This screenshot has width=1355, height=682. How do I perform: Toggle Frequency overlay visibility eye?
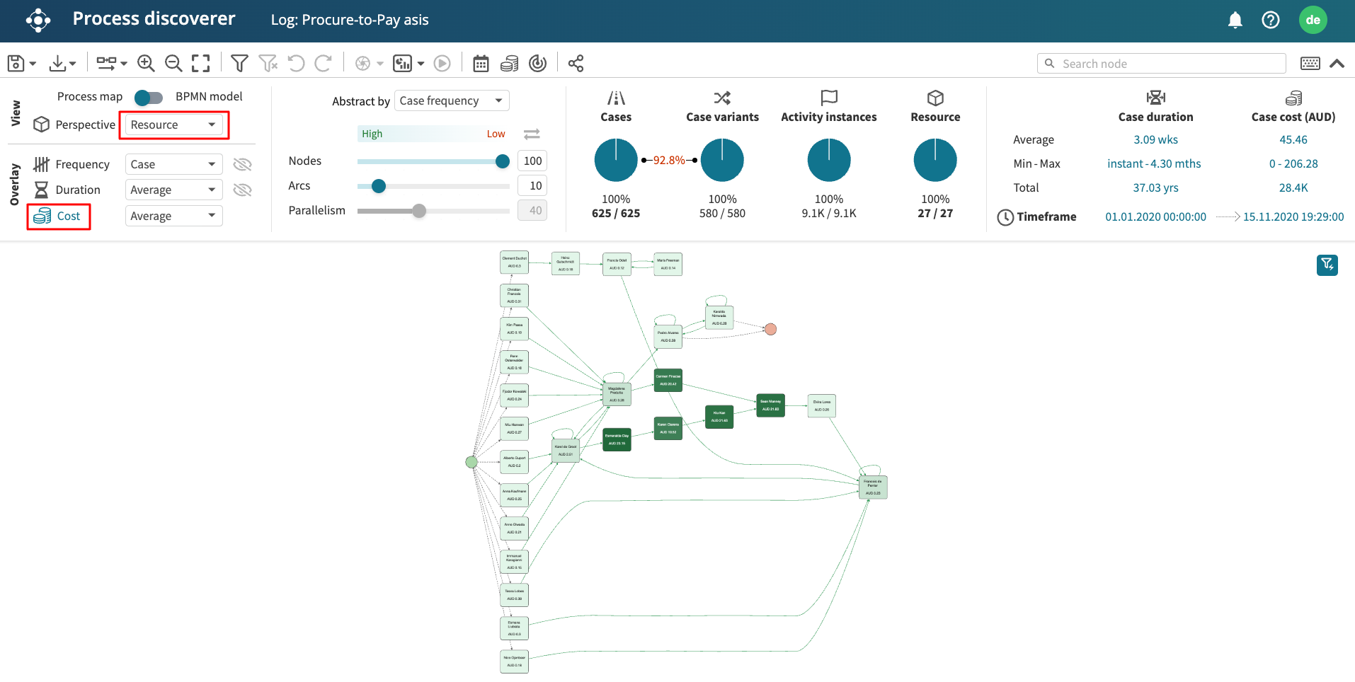242,165
